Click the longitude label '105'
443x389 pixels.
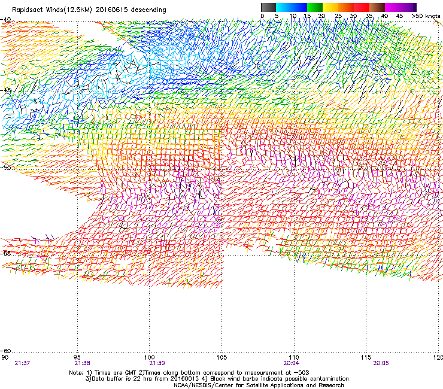221,357
